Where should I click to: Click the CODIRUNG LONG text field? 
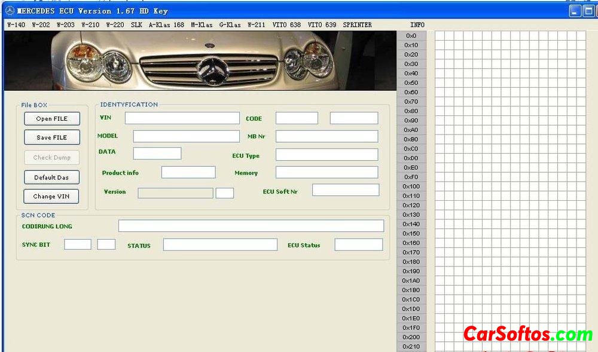(x=251, y=226)
